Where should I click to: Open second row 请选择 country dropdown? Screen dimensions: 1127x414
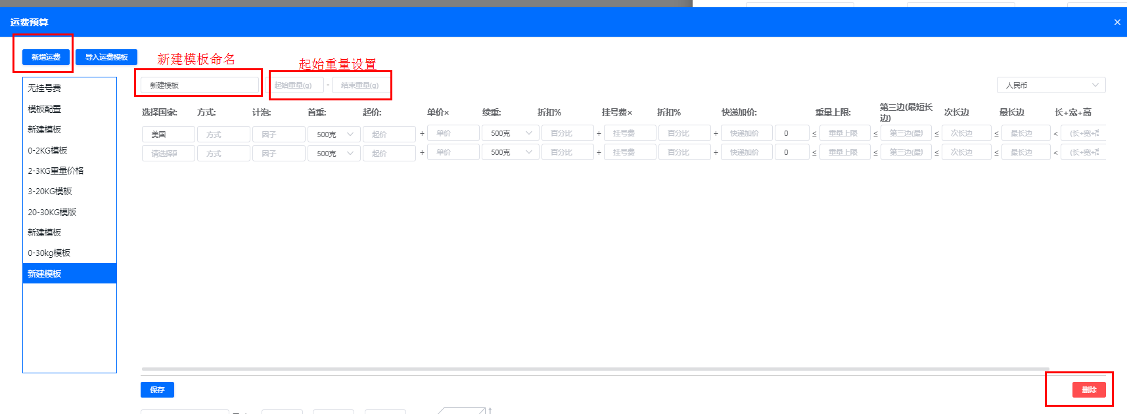click(168, 154)
